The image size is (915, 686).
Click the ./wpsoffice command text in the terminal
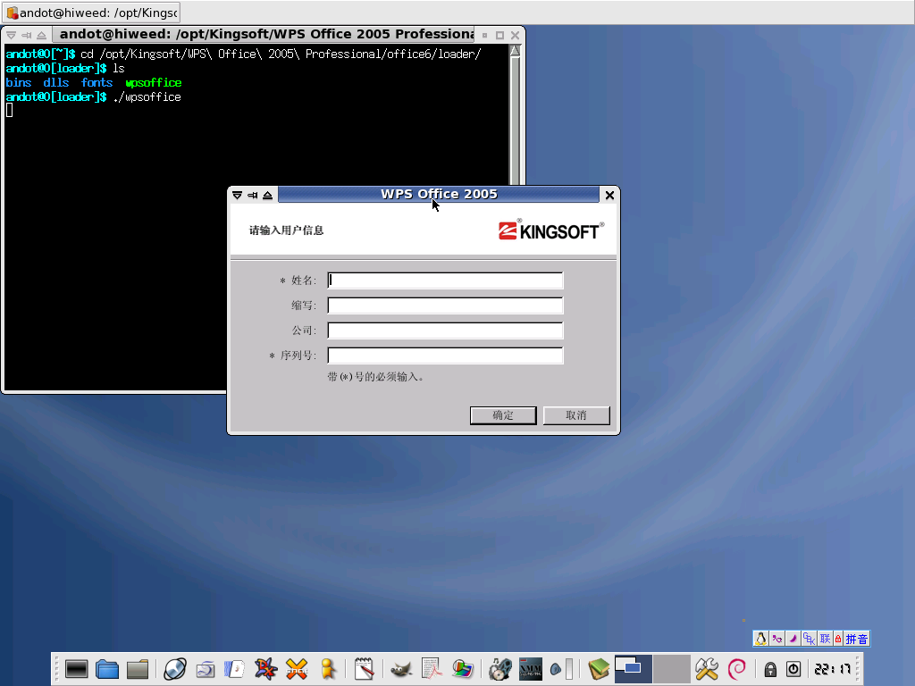point(147,97)
